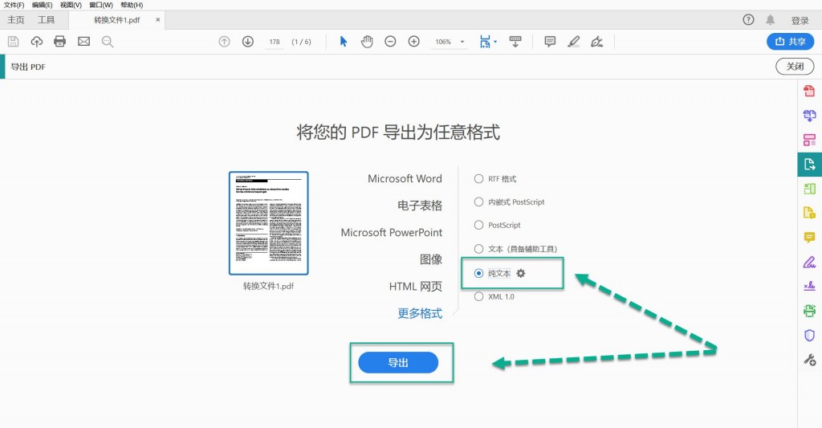Viewport: 822px width, 428px height.
Task: Switch to the 工具 tab
Action: pos(46,20)
